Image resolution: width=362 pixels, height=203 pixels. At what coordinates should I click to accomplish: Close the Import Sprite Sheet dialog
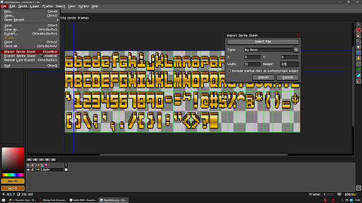(x=299, y=36)
